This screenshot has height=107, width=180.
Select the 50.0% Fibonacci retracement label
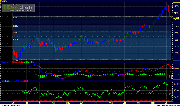[15, 33]
